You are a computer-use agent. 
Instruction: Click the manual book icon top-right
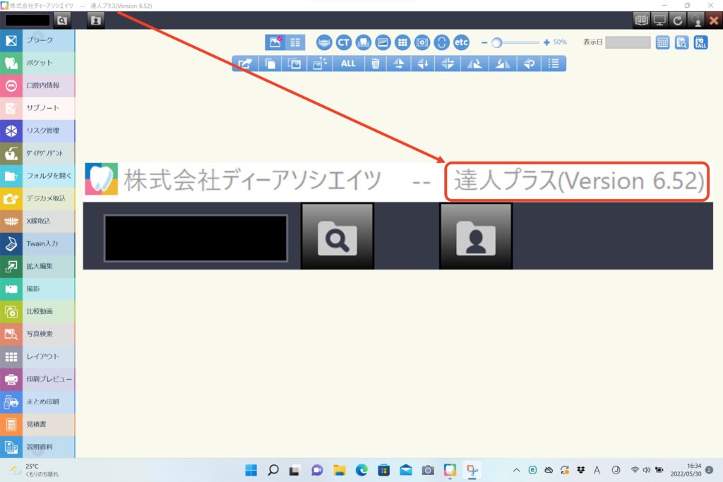[641, 20]
